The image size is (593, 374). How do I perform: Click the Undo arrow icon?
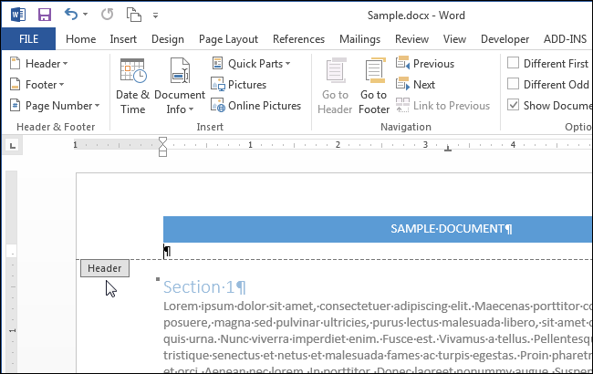tap(71, 15)
